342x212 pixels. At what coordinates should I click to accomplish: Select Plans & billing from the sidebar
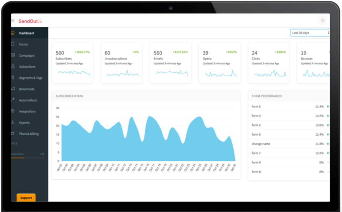tap(28, 133)
